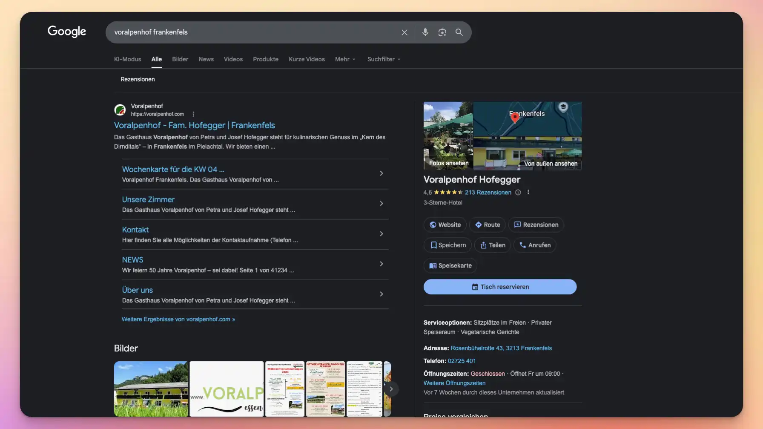Viewport: 763px width, 429px height.
Task: Start voice search with the microphone icon
Action: click(425, 32)
